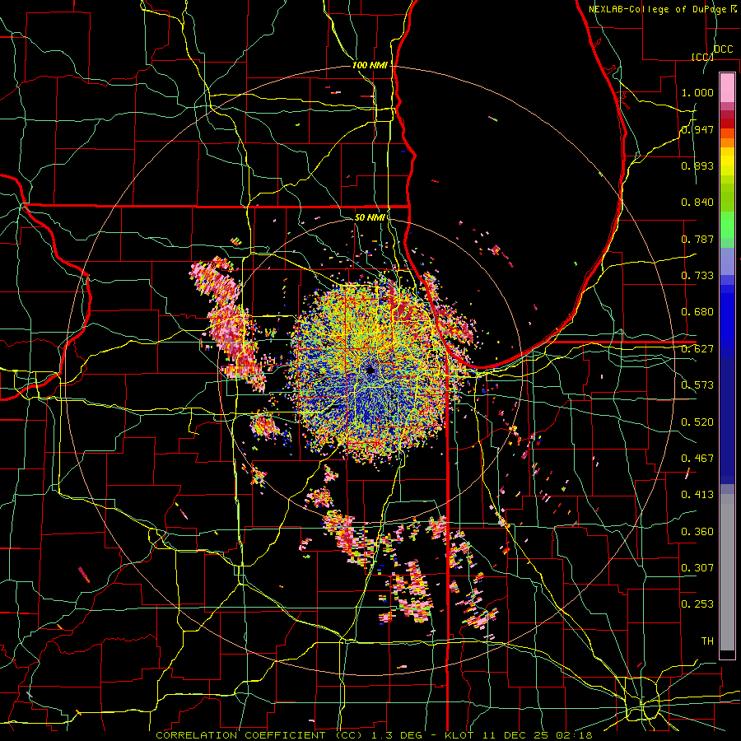The height and width of the screenshot is (741, 741).
Task: Click the light pink top segment of color bar
Action: [x=727, y=87]
